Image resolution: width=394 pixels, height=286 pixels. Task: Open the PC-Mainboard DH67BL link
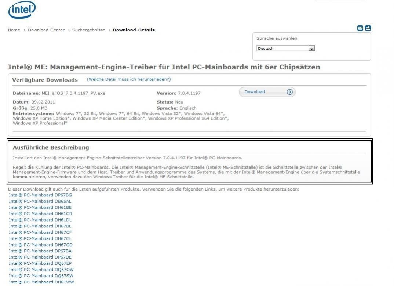pos(40,226)
